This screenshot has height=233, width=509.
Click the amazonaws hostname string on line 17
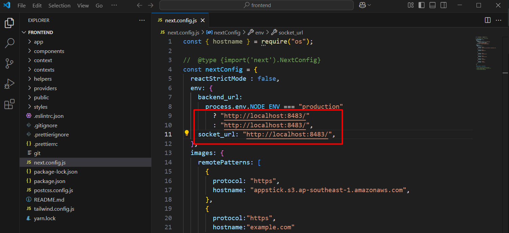pyautogui.click(x=328, y=190)
